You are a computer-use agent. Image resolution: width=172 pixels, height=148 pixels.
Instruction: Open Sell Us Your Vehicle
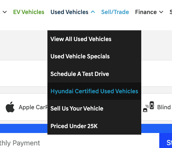[94, 109]
